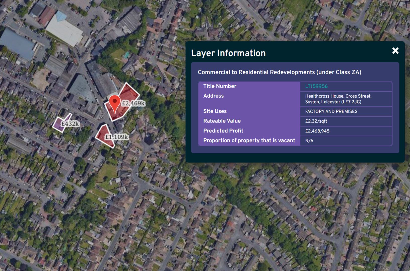Click the £2.32/sqft rateable value
The width and height of the screenshot is (410, 271).
(316, 121)
